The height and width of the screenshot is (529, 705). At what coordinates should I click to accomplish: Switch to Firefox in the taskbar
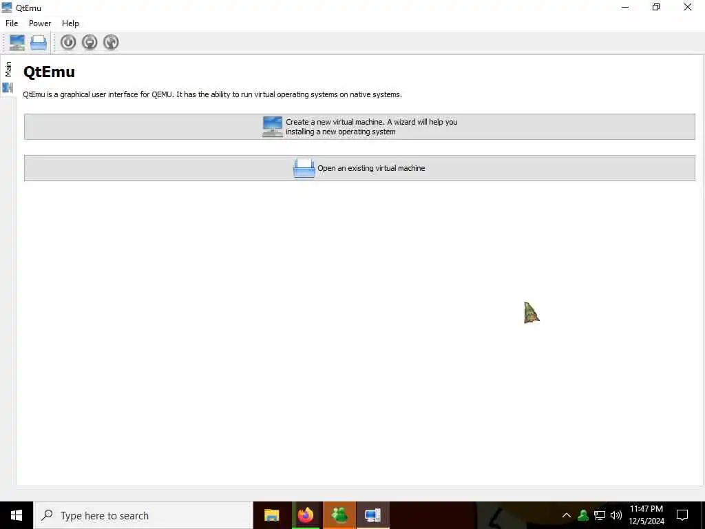[x=305, y=515]
